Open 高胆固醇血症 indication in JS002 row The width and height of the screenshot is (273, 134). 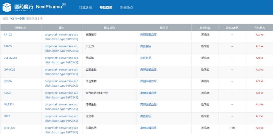pyautogui.click(x=148, y=93)
